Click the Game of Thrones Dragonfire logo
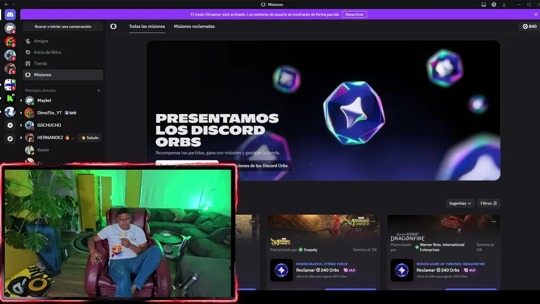The width and height of the screenshot is (540, 304). coord(408,237)
